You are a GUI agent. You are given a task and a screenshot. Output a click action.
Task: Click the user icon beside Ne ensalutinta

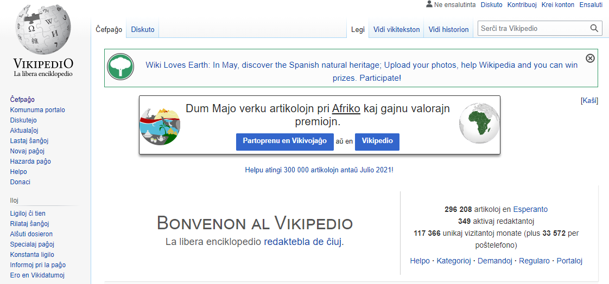[x=429, y=4]
